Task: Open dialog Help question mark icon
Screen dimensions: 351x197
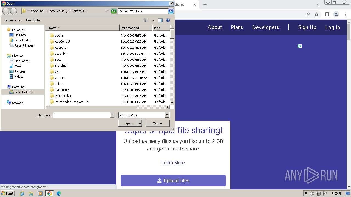Action: point(168,20)
